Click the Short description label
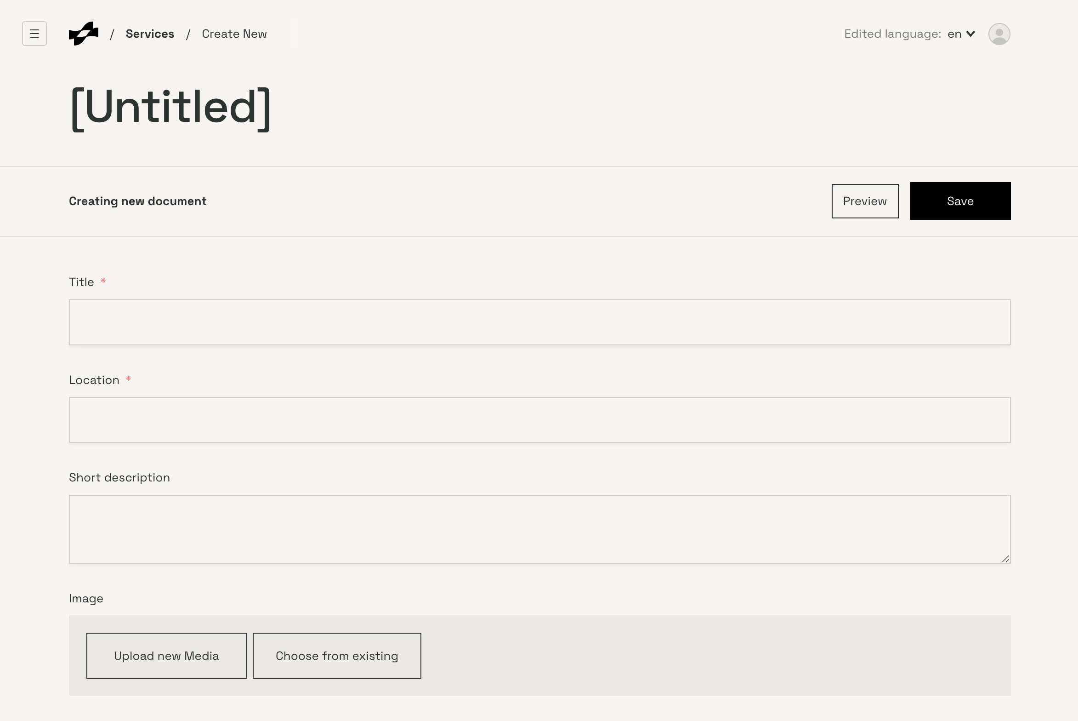1078x721 pixels. point(119,478)
